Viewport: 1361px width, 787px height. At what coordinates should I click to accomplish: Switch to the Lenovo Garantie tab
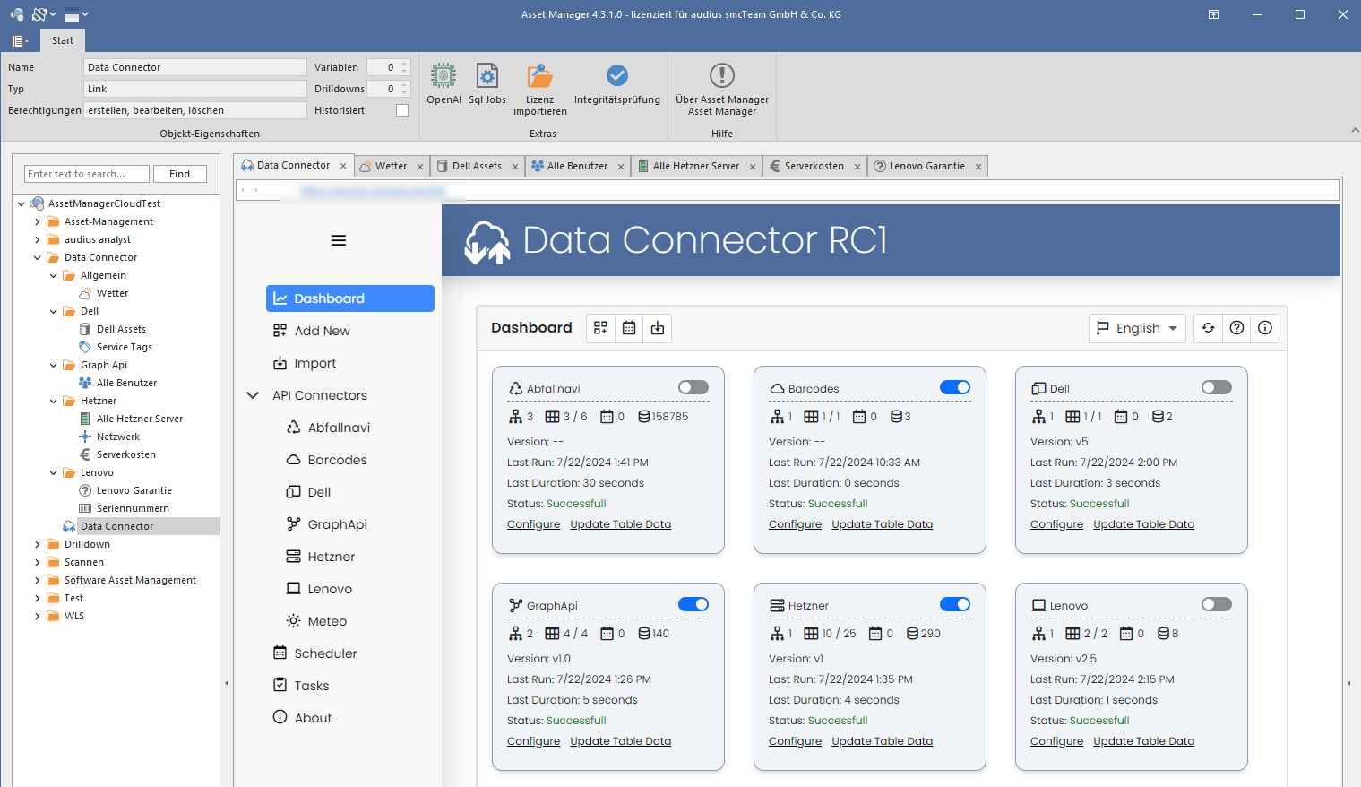[926, 166]
